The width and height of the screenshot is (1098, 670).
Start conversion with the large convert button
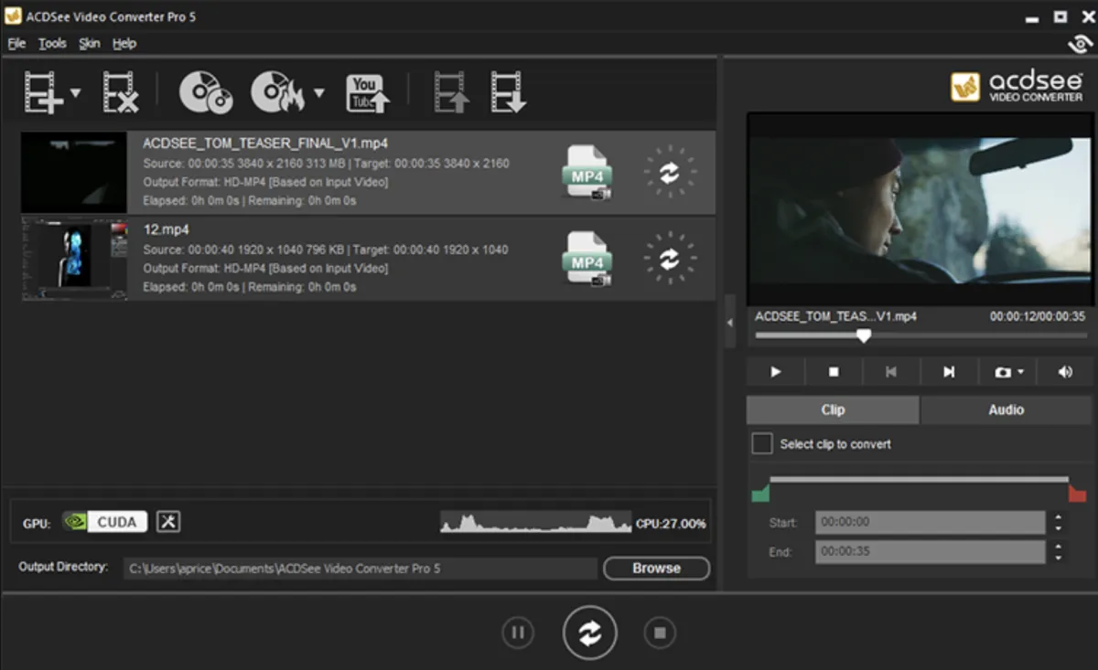(x=590, y=633)
